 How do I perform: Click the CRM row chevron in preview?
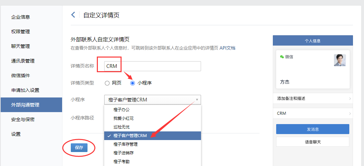tap(350, 113)
